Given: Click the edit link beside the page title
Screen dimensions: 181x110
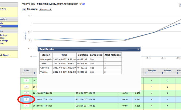Looking at the screenshot, I should point(83,4).
